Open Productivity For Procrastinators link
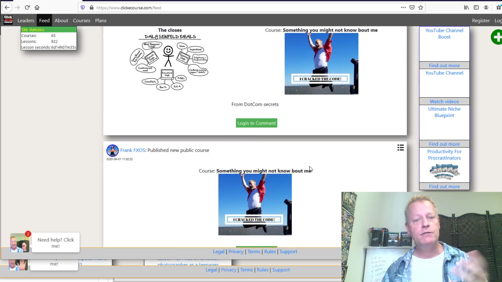 pos(444,155)
